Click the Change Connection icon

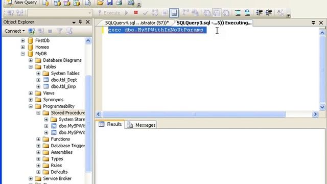tap(20, 13)
